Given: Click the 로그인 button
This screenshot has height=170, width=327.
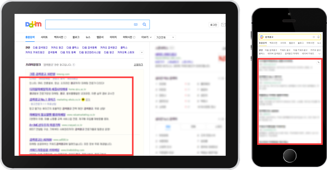Looking at the screenshot, I should click(x=214, y=25).
